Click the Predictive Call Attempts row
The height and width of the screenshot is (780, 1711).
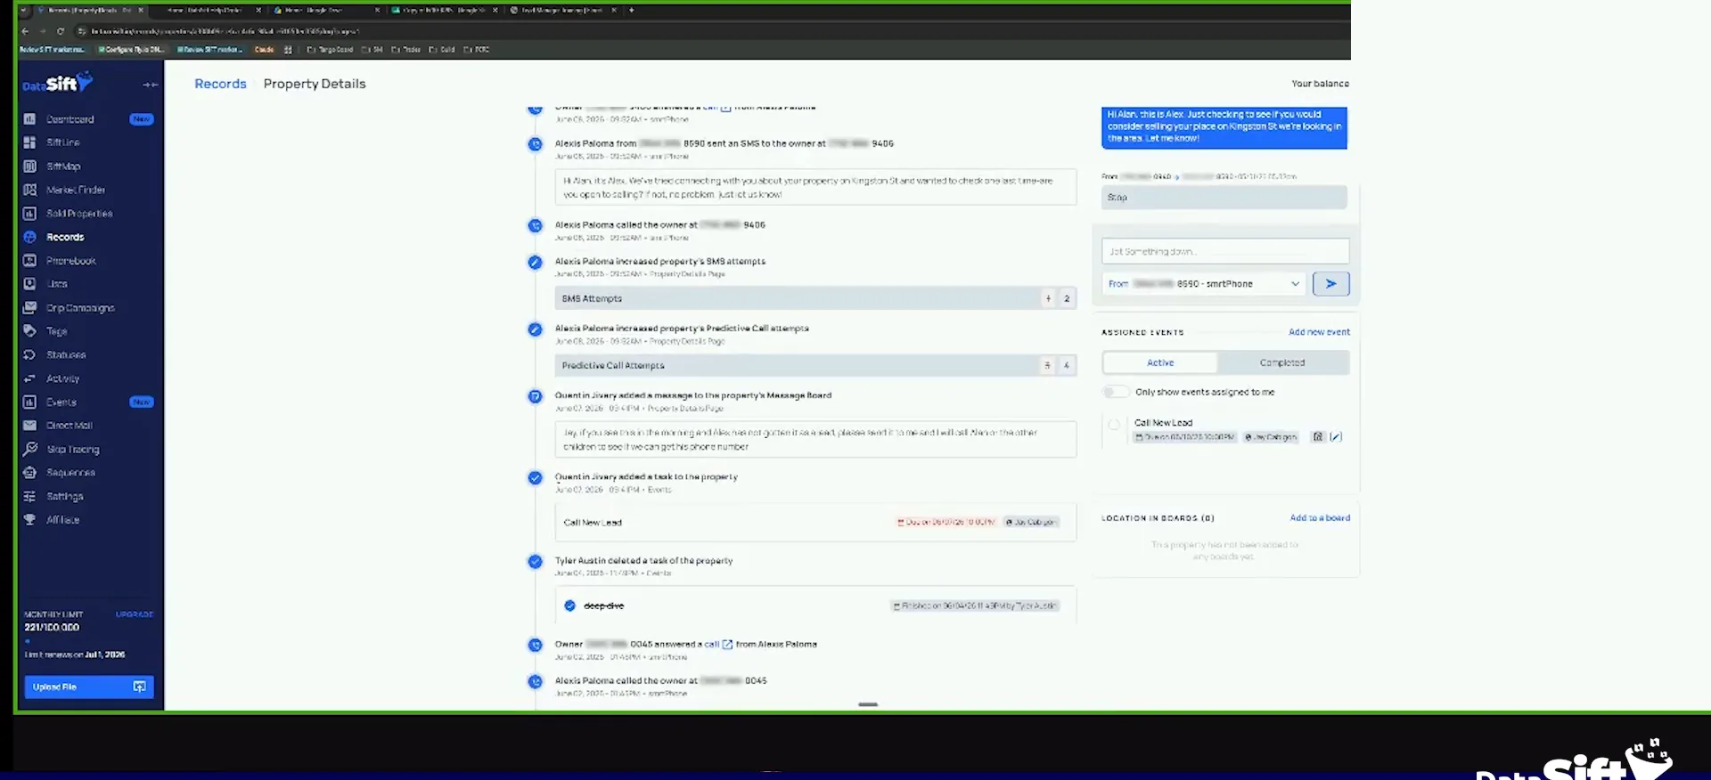pyautogui.click(x=815, y=365)
